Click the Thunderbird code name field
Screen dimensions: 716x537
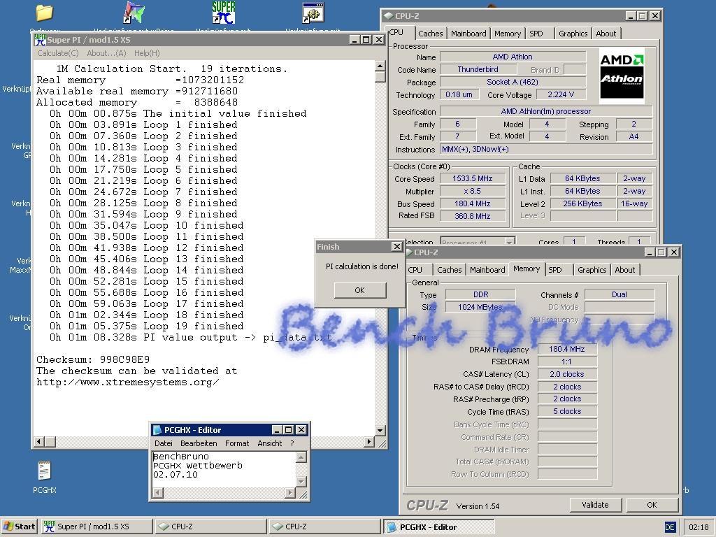pyautogui.click(x=478, y=69)
